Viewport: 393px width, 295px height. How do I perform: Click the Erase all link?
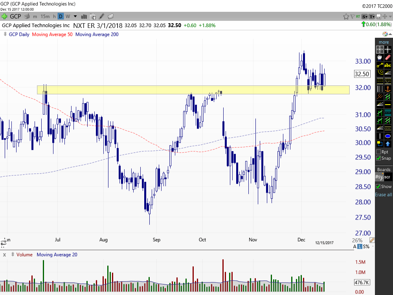pyautogui.click(x=383, y=195)
